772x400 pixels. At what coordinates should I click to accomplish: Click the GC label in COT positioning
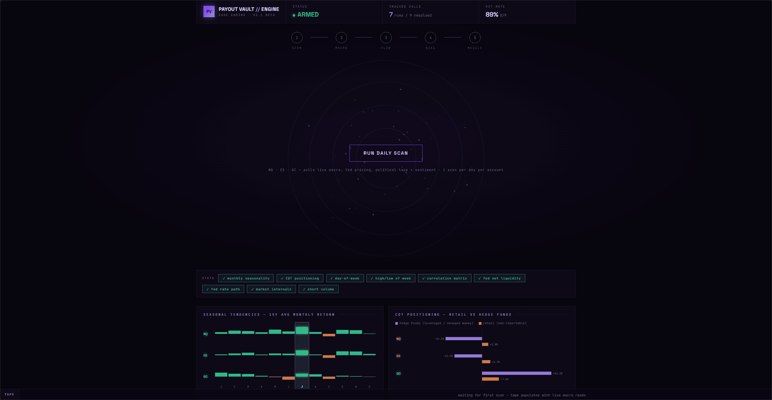(399, 374)
